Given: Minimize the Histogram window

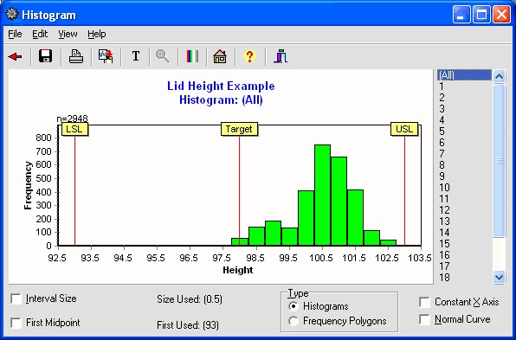Looking at the screenshot, I should 461,15.
